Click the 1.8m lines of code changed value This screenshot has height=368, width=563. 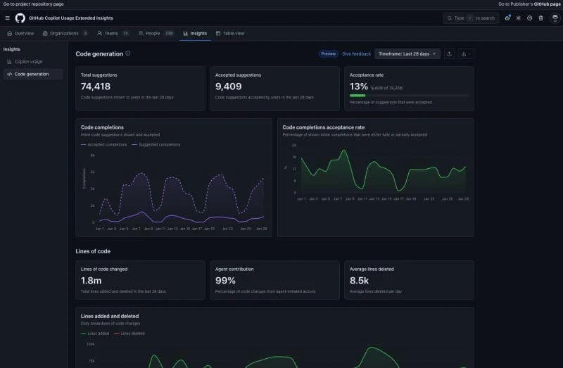(x=91, y=281)
